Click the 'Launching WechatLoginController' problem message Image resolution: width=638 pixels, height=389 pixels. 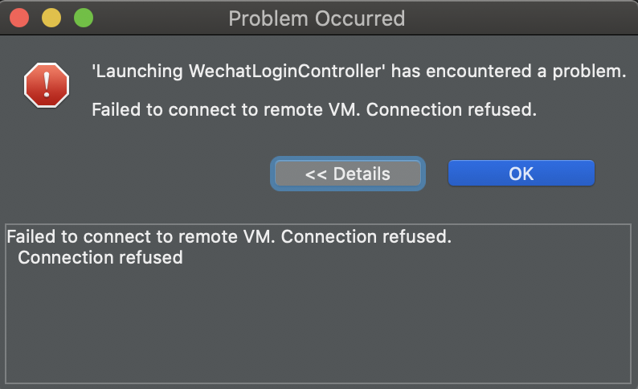pyautogui.click(x=358, y=72)
